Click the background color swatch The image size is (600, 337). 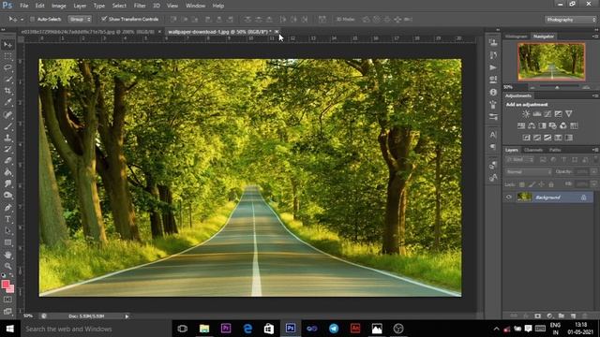(11, 289)
